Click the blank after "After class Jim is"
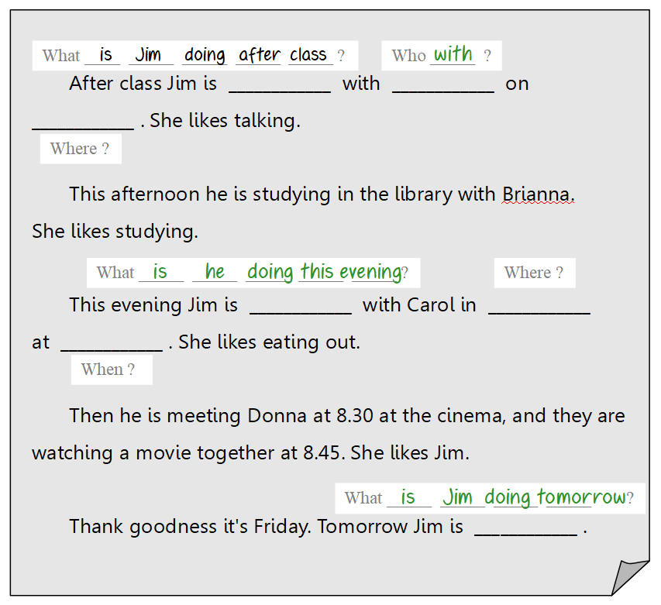The height and width of the screenshot is (605, 661). click(280, 84)
